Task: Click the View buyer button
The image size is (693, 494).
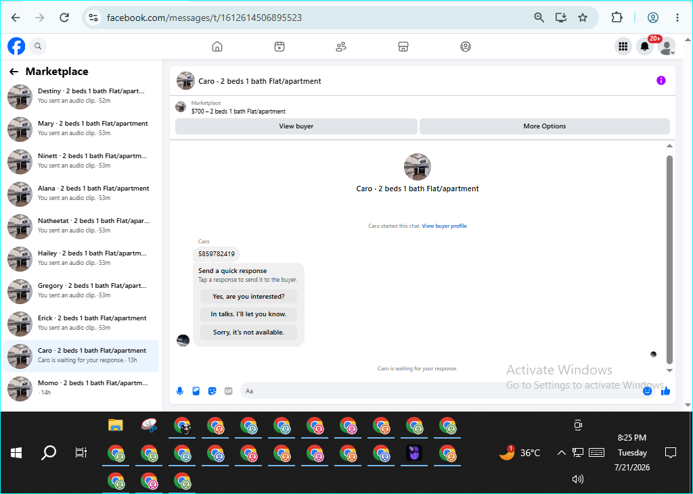Action: point(296,126)
